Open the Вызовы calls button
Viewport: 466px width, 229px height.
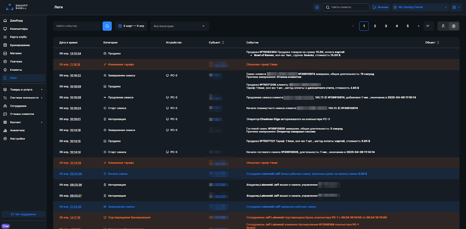(x=381, y=7)
